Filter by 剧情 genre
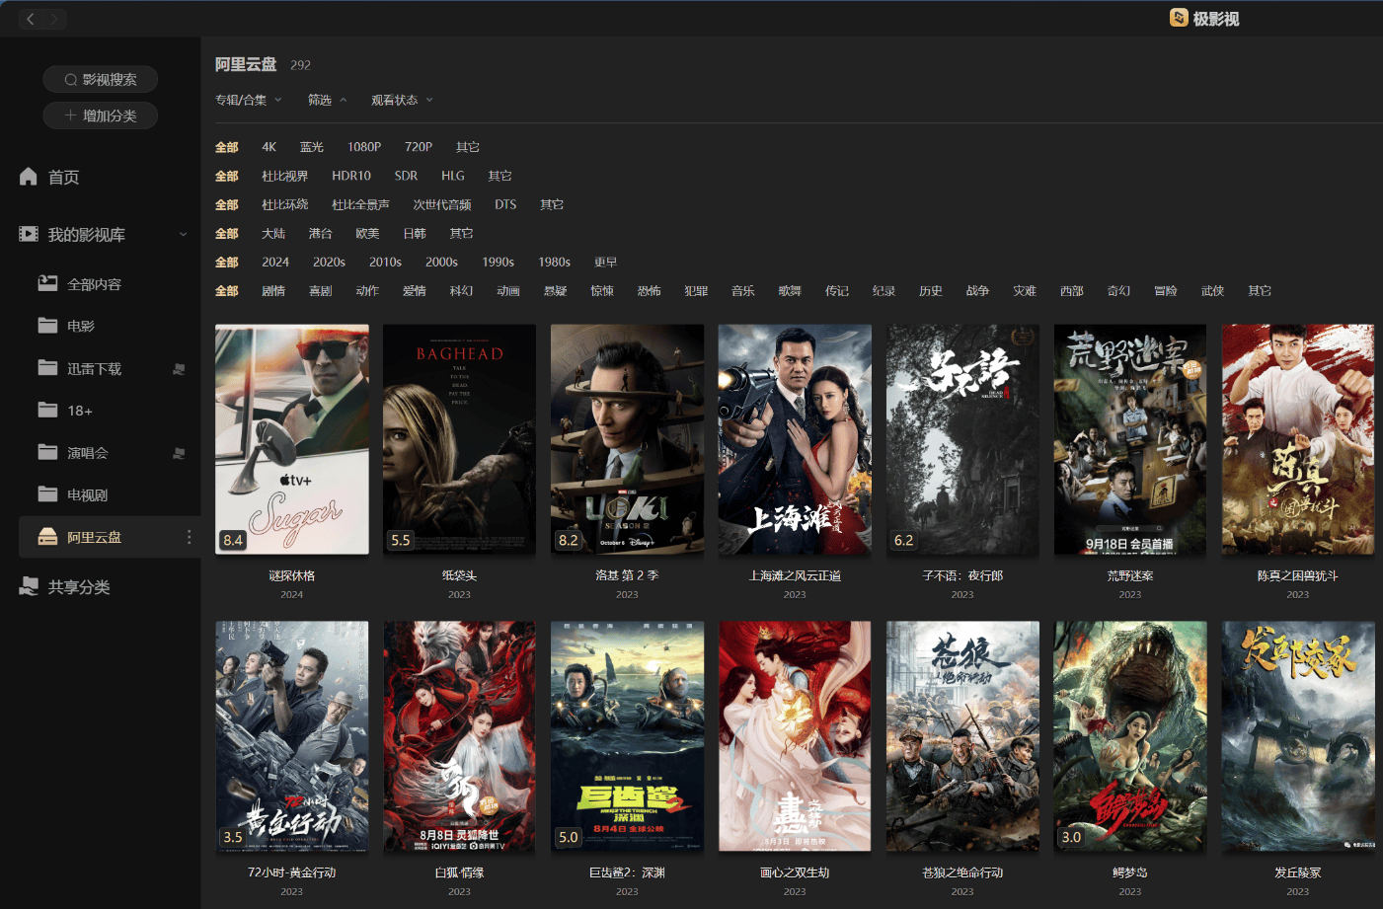Viewport: 1383px width, 909px height. tap(273, 290)
